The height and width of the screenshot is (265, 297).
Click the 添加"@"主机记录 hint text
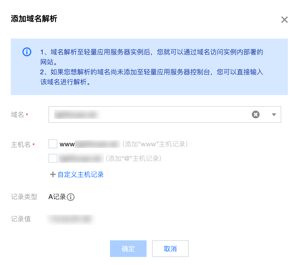tap(133, 159)
